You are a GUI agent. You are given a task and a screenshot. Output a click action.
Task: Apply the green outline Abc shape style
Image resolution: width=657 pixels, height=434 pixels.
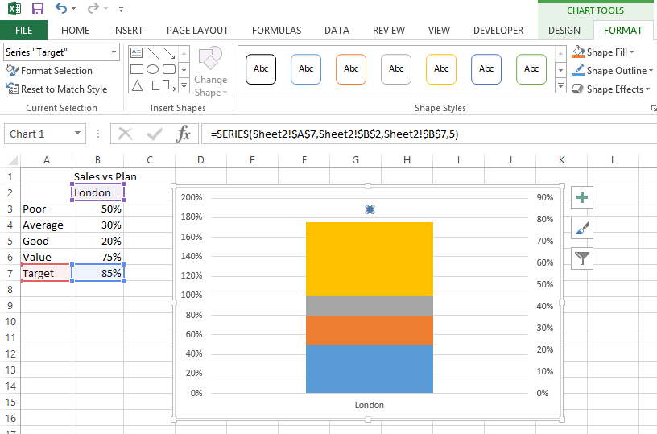click(x=531, y=69)
